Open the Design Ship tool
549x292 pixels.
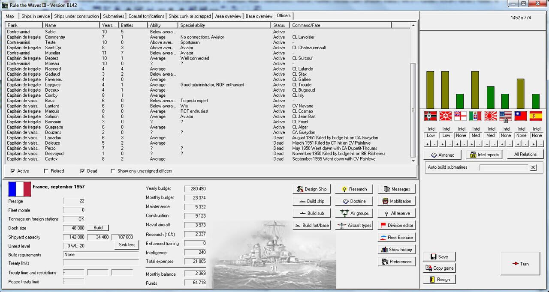tap(311, 189)
